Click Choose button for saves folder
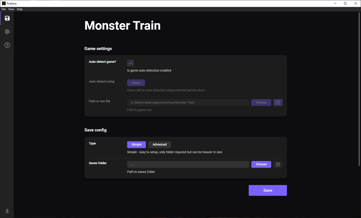The image size is (361, 218). click(x=261, y=164)
